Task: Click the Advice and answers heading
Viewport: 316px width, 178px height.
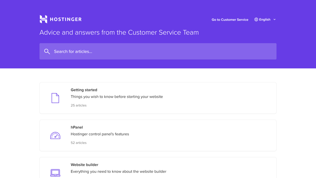Action: coord(119,32)
